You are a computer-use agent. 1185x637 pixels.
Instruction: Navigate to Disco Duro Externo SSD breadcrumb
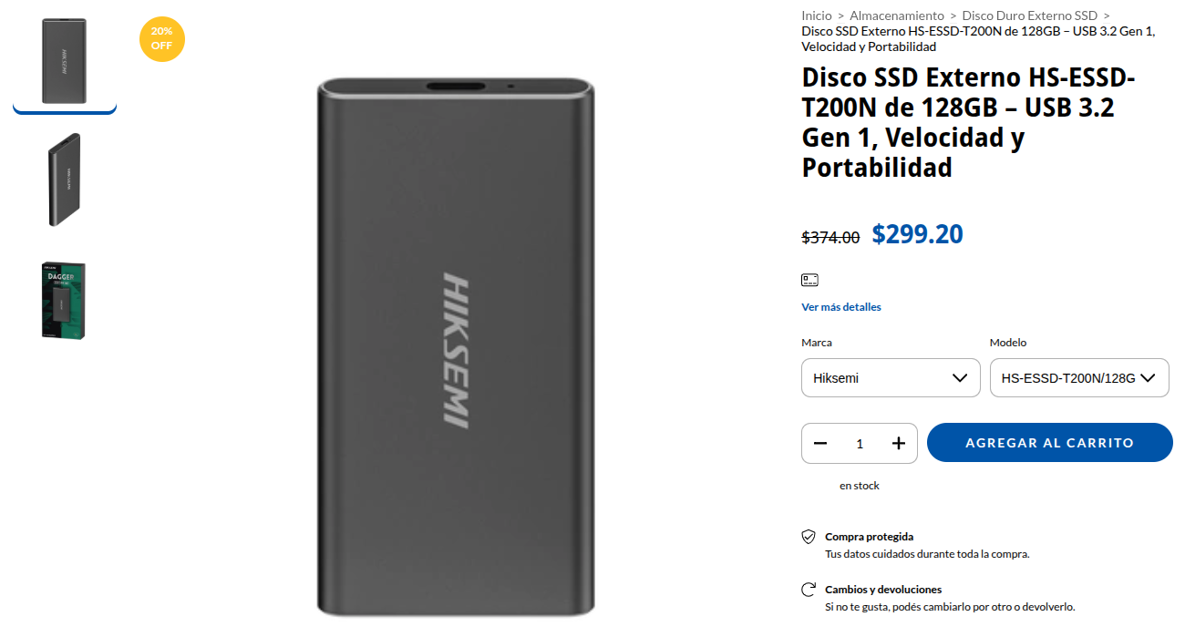pos(1029,15)
